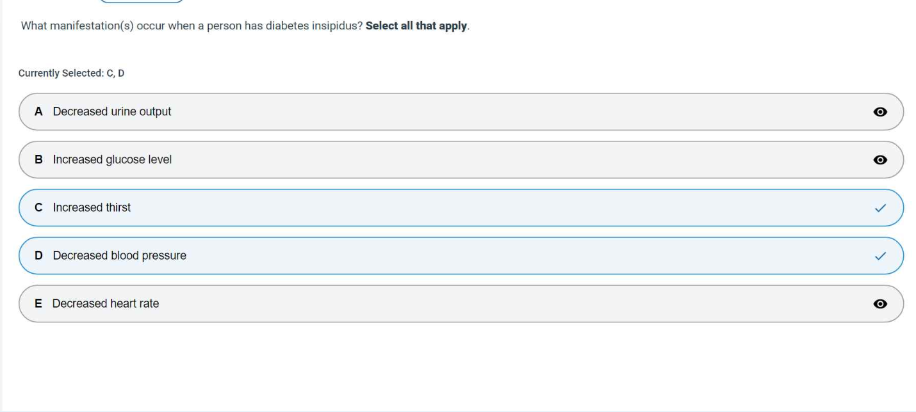Deselect answer Decreased blood pressure
This screenshot has height=412, width=916.
pyautogui.click(x=120, y=256)
